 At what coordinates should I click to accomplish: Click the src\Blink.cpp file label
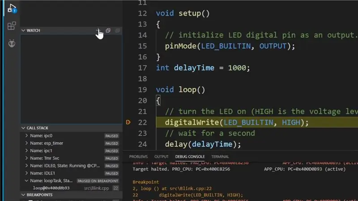(x=96, y=188)
